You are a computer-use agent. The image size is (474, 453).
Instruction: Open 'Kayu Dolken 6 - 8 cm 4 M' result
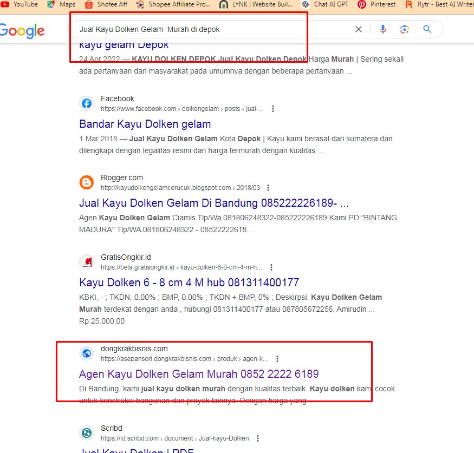click(189, 283)
